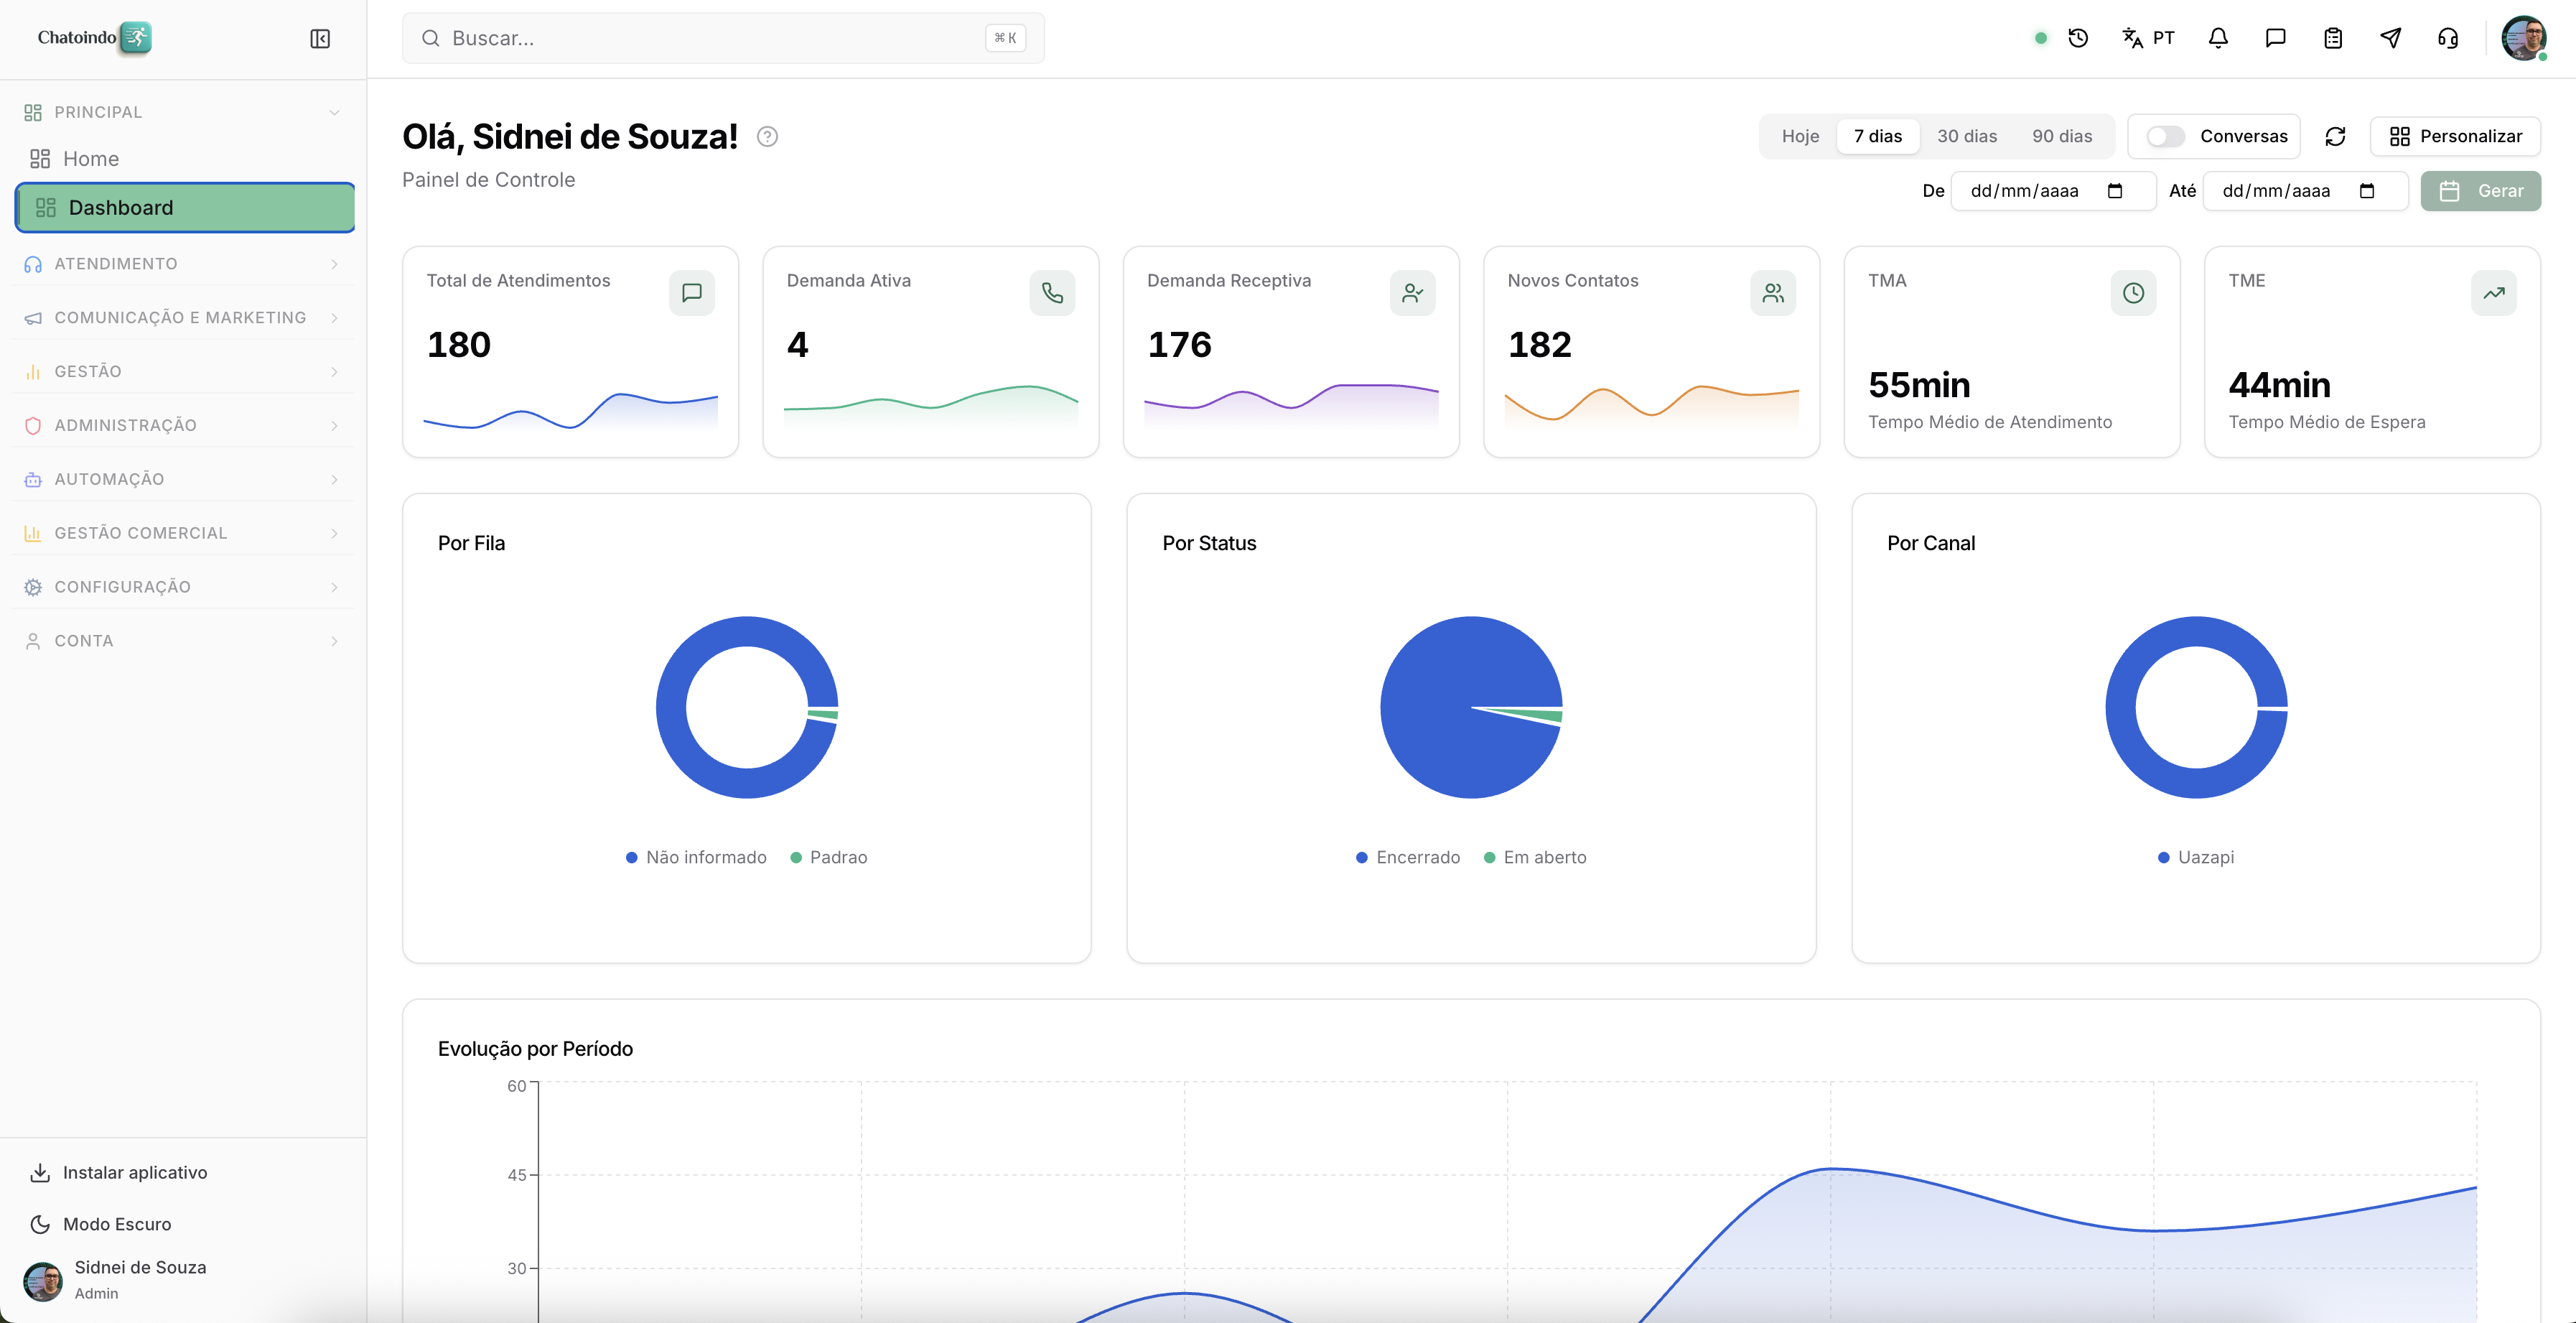2576x1323 pixels.
Task: Toggle the Conversas switch
Action: tap(2165, 136)
